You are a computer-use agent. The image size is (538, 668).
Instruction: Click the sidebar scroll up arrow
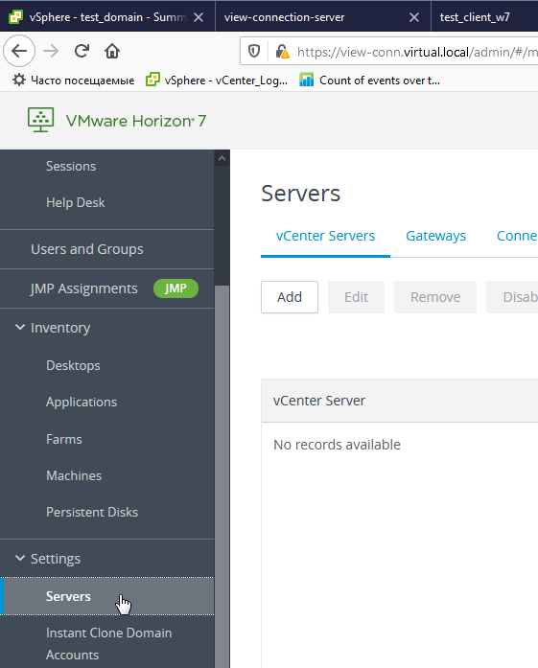[x=222, y=158]
